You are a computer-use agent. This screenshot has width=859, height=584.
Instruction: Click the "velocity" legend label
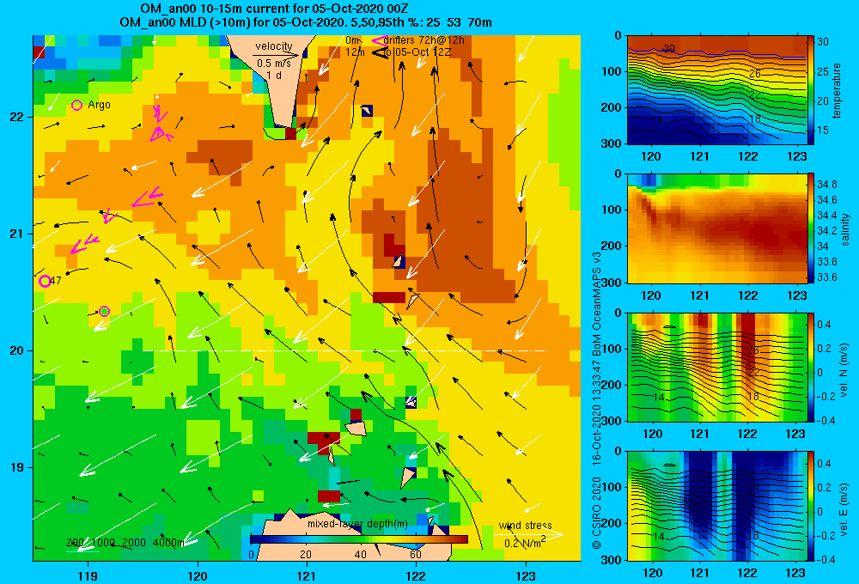click(274, 46)
